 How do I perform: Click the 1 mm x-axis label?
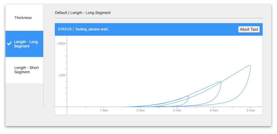tap(104, 110)
